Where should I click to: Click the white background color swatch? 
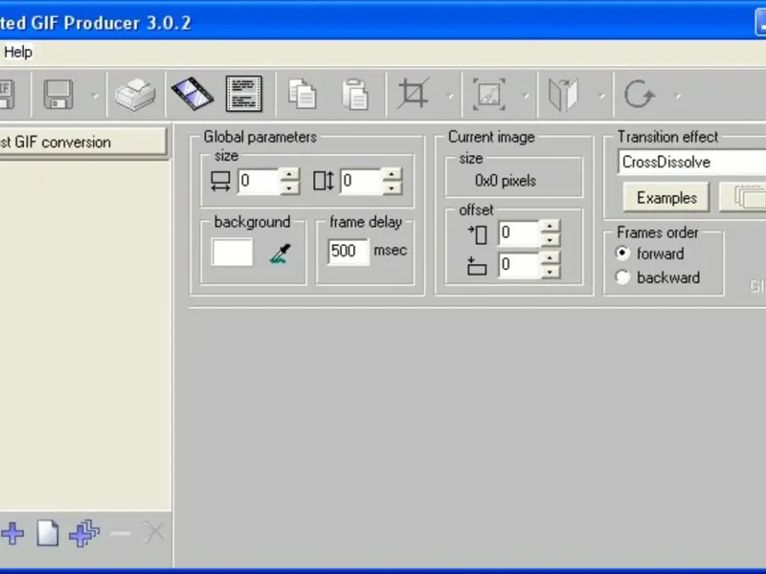coord(232,252)
